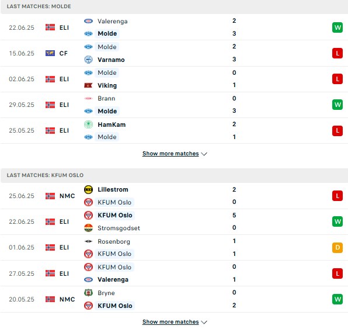This screenshot has height=336, width=348.
Task: Expand Molde's Show more matches chevron
Action: [204, 154]
